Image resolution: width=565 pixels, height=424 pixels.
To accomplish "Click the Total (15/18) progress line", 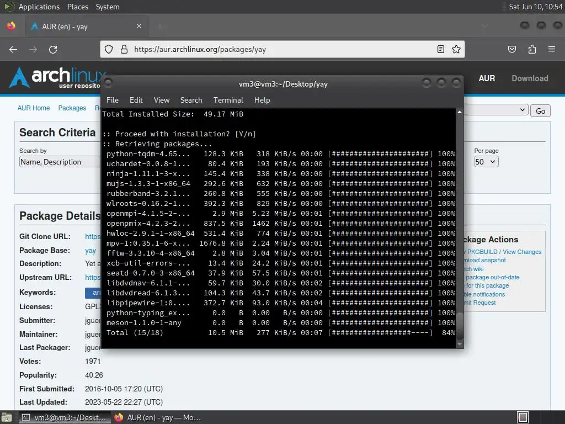I will (281, 332).
